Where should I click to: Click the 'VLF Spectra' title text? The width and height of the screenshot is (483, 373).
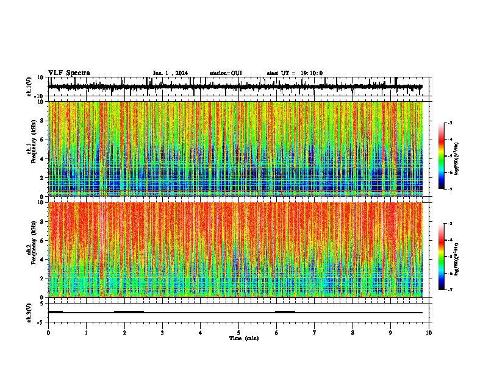70,73
